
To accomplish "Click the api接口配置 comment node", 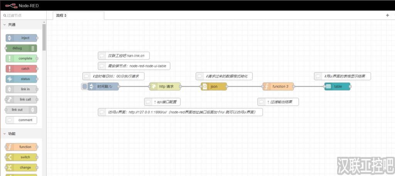I will click(x=162, y=102).
